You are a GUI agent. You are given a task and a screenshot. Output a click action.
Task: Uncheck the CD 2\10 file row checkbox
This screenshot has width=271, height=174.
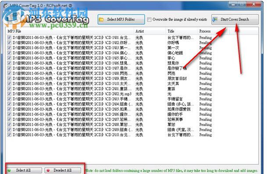tap(9, 135)
